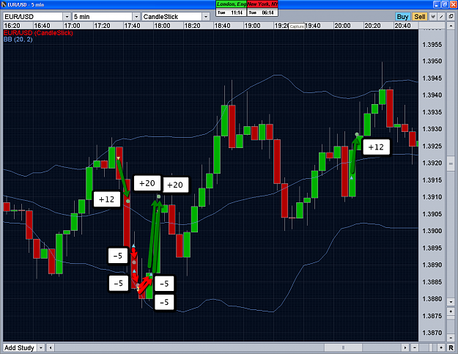Open the CandleStick chart type dropdown arrow
The width and height of the screenshot is (458, 354).
[206, 17]
